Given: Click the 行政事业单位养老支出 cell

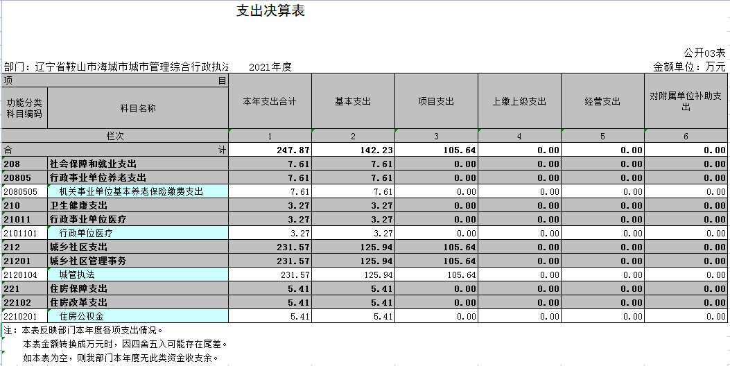Looking at the screenshot, I should point(138,178).
